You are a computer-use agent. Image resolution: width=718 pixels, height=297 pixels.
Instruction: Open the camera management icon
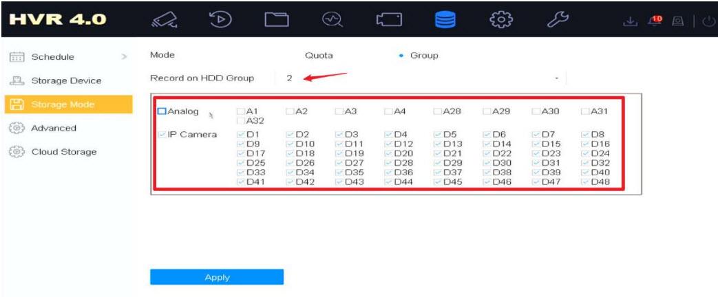coord(388,19)
